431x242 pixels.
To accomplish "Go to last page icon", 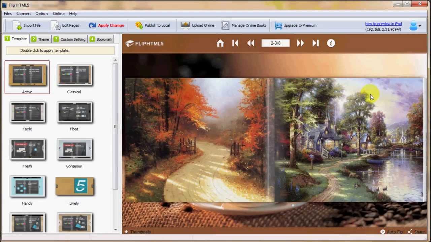I will tap(316, 43).
